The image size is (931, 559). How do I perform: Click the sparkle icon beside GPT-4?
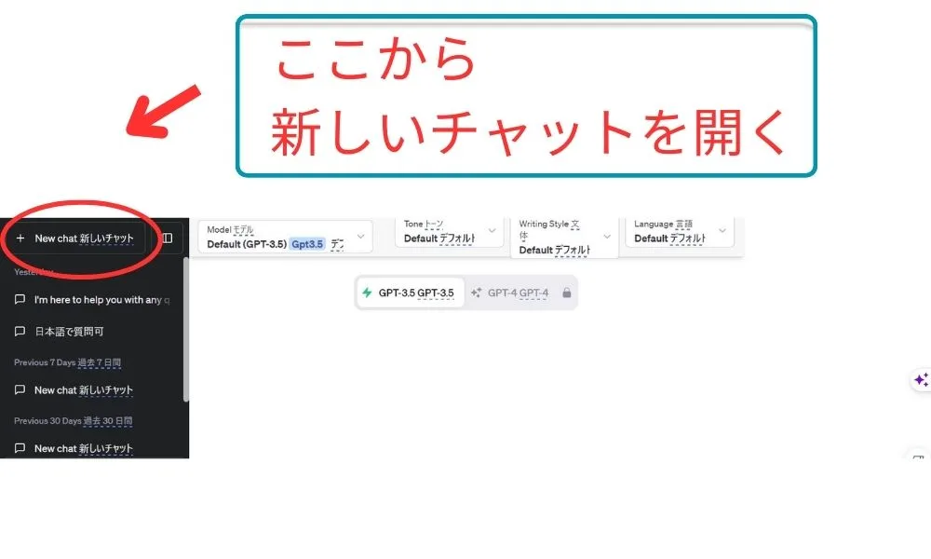pyautogui.click(x=476, y=293)
